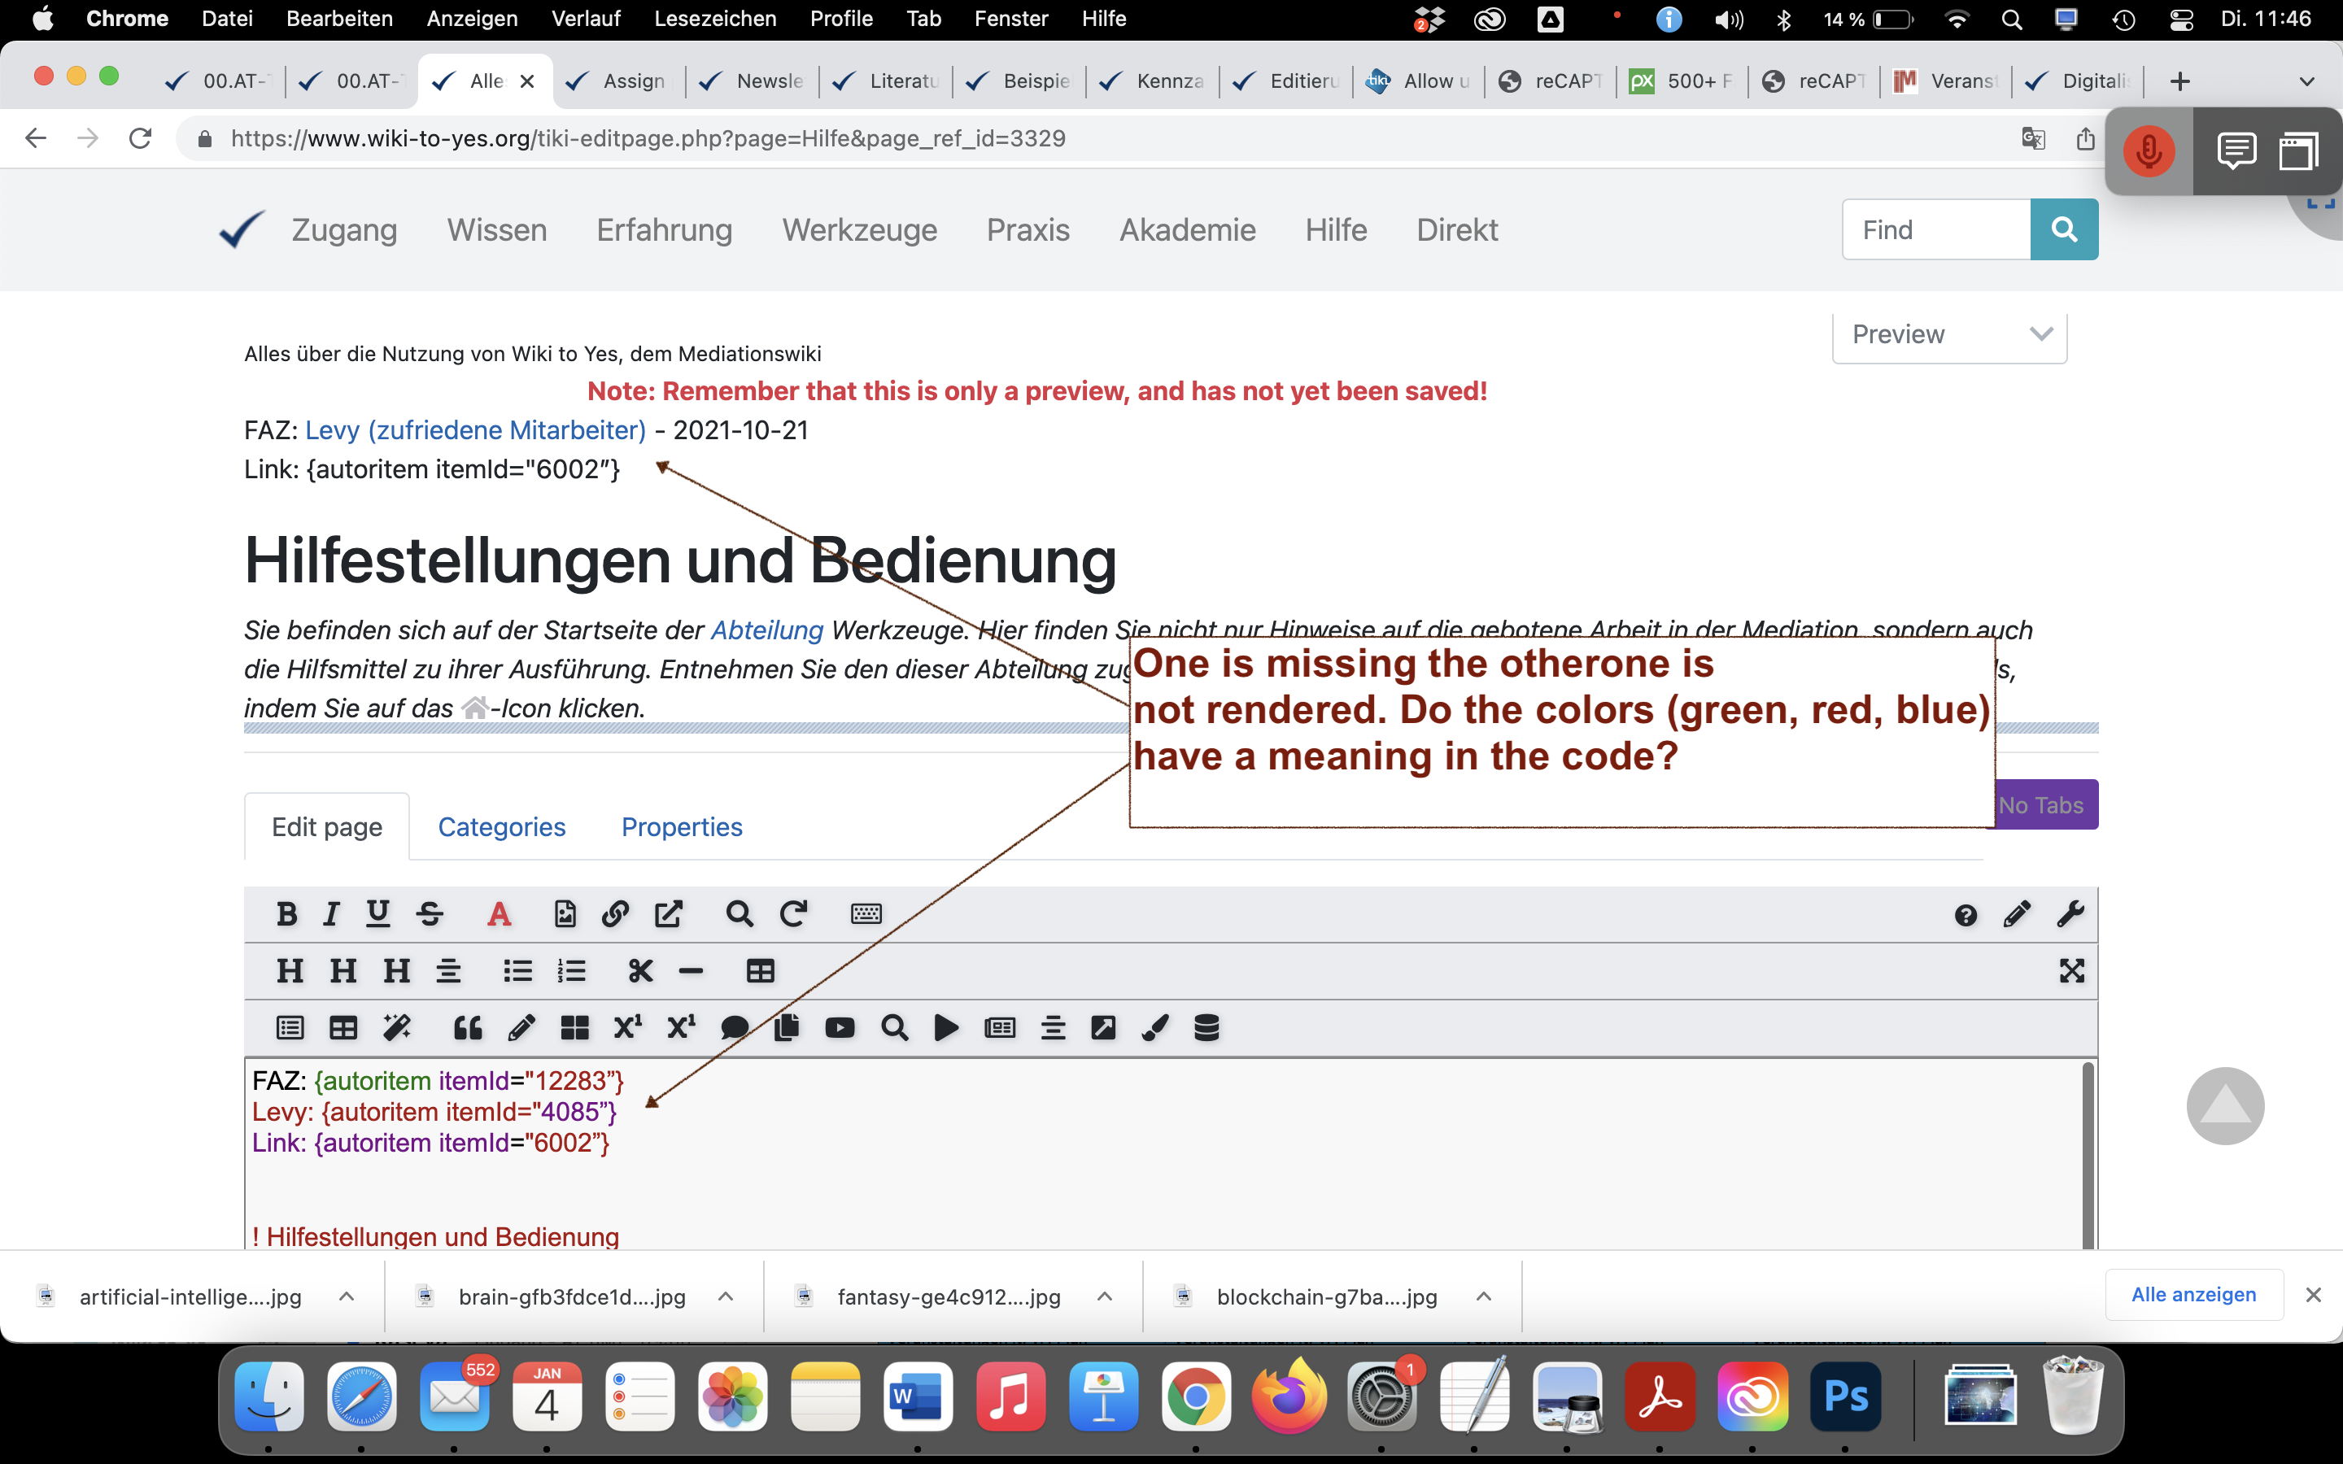Viewport: 2343px width, 1464px height.
Task: Toggle the No Tabs button
Action: point(2044,804)
